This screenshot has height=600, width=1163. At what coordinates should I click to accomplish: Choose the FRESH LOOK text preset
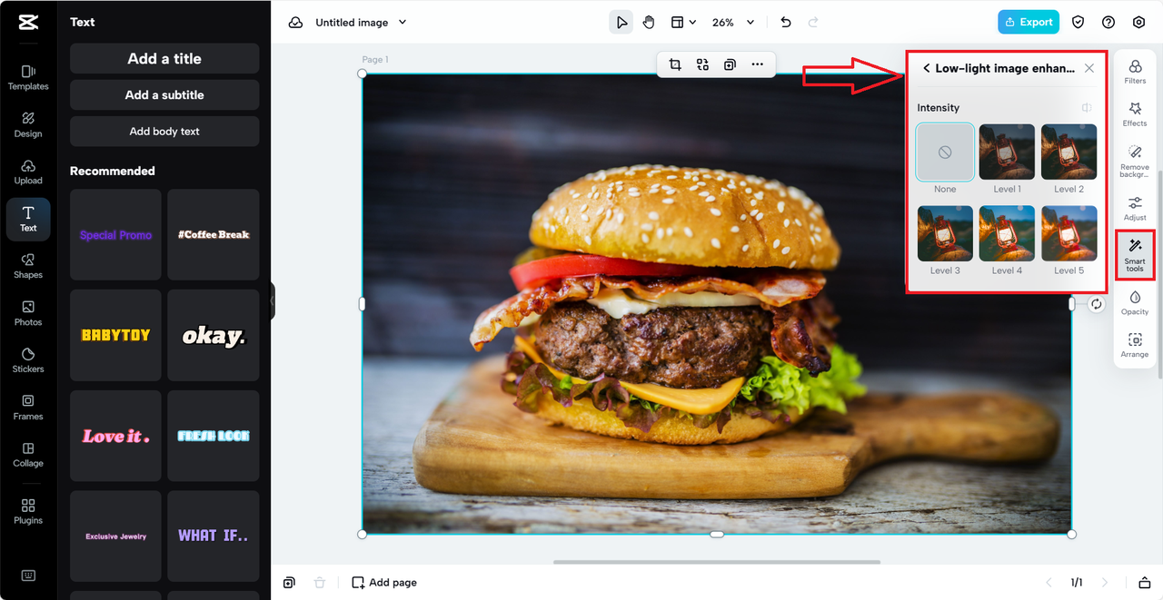[214, 436]
